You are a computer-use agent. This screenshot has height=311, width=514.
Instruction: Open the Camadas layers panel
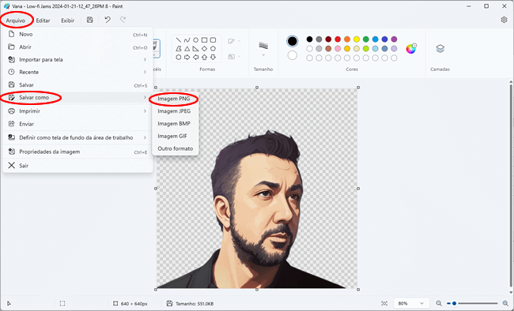[440, 49]
